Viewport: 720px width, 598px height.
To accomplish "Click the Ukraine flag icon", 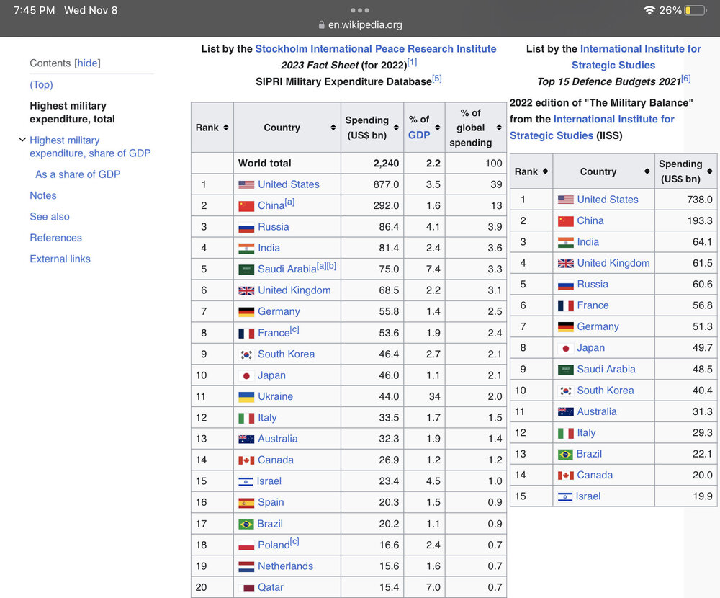I will pos(246,396).
